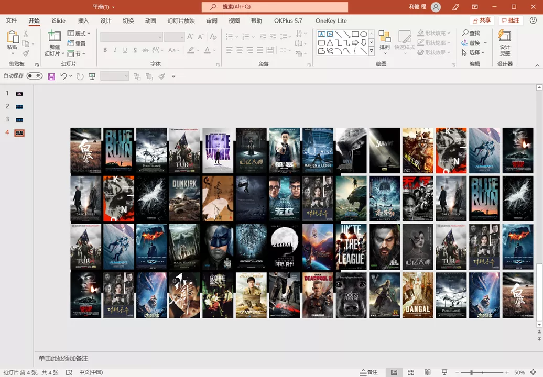Toggle strikethrough formatting
The height and width of the screenshot is (377, 543).
tap(146, 50)
